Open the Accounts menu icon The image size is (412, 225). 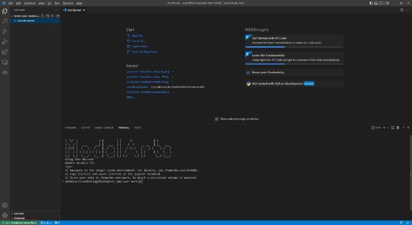pyautogui.click(x=5, y=206)
